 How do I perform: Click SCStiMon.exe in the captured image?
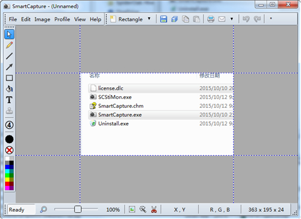115,97
